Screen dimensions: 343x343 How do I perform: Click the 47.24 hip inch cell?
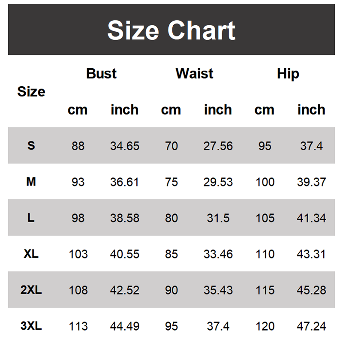click(x=311, y=327)
